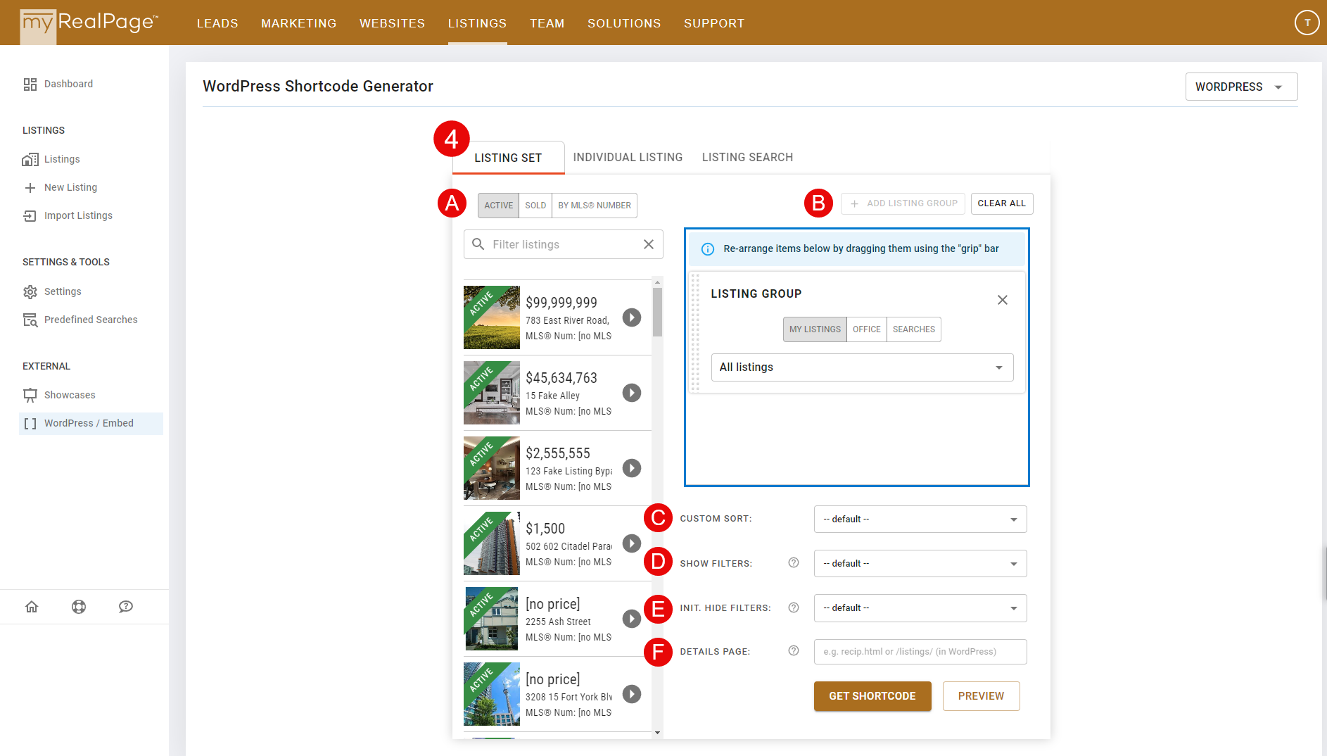The image size is (1327, 756).
Task: Open Predefined Searches link in sidebar
Action: coord(91,320)
